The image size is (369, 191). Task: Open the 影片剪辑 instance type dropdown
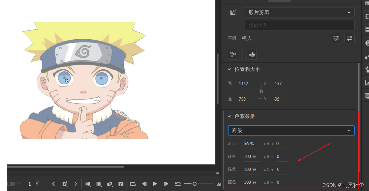pos(300,12)
